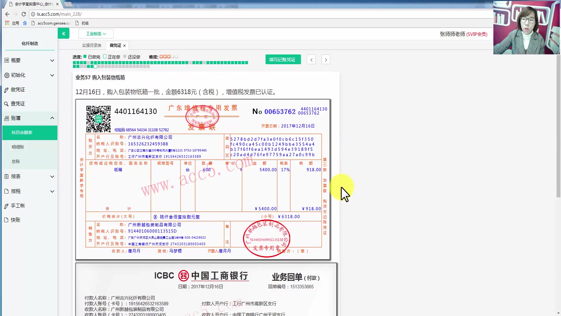The height and width of the screenshot is (316, 561).
Task: Click the 报税 document icon
Action: 6,191
